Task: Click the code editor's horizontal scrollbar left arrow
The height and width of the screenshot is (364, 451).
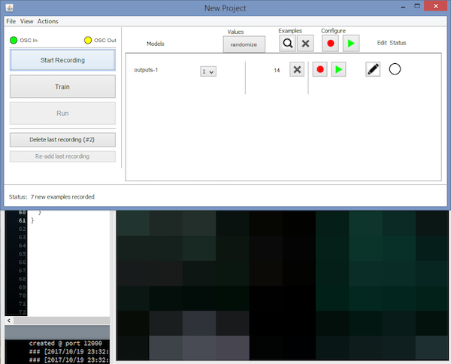Action: [x=8, y=320]
